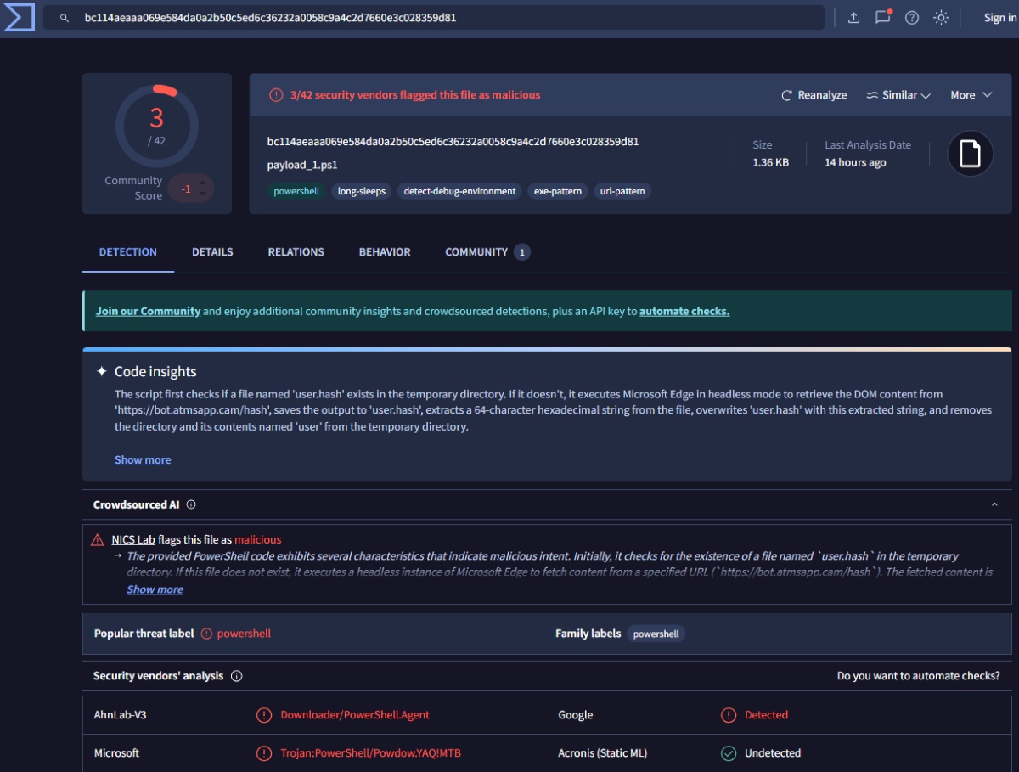Click info icon next to Crowdsourced AI
1019x772 pixels.
191,504
